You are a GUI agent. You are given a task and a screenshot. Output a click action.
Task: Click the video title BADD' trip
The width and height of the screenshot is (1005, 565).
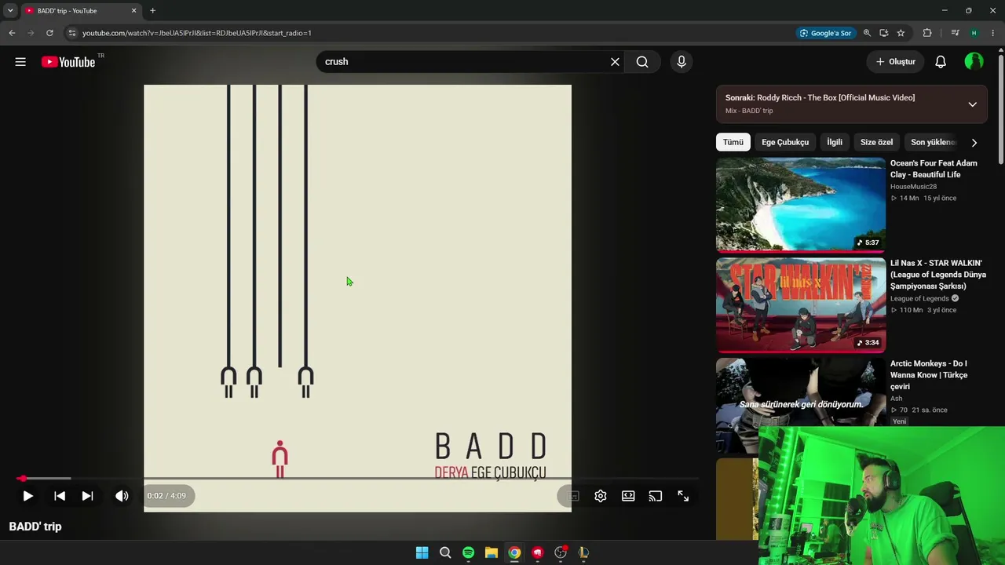(35, 527)
